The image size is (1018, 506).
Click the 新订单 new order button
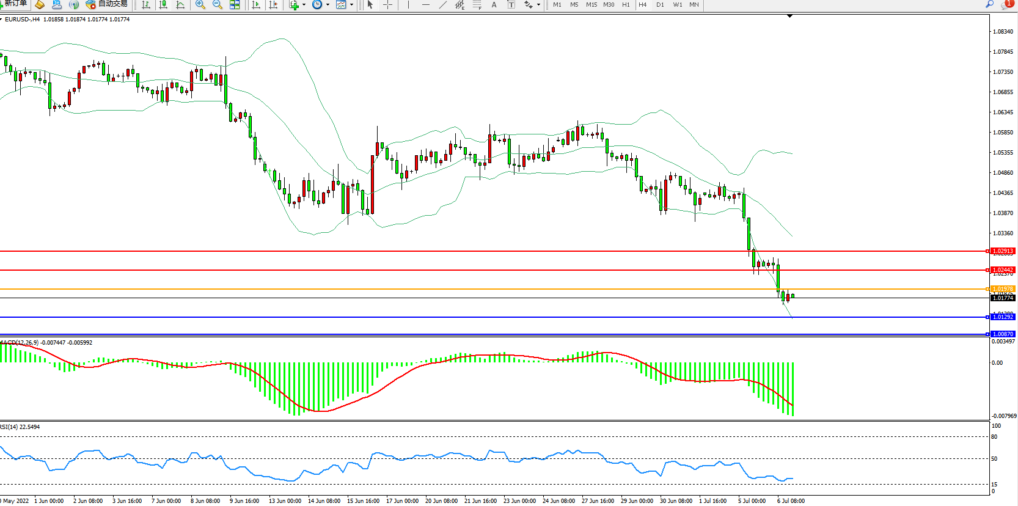click(13, 4)
